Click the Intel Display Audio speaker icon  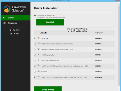pyautogui.click(x=39, y=54)
